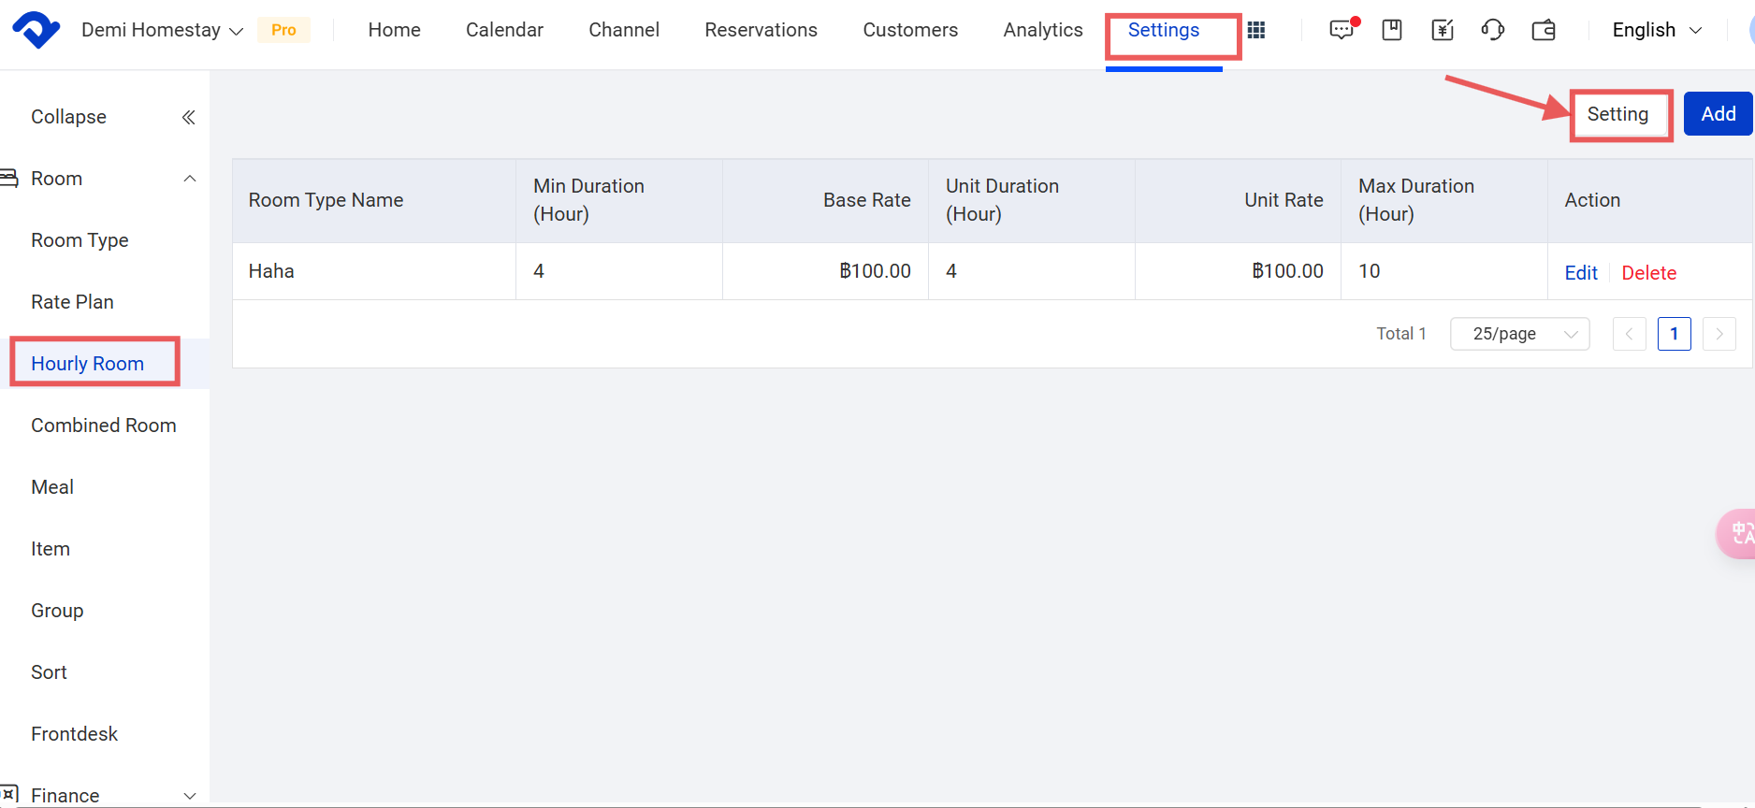
Task: Click the headset support icon
Action: pos(1493,30)
